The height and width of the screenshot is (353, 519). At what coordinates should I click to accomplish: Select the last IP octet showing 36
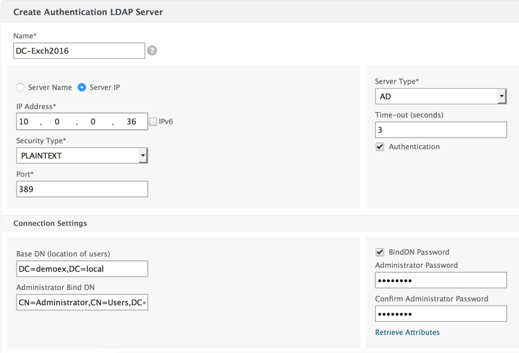point(131,122)
